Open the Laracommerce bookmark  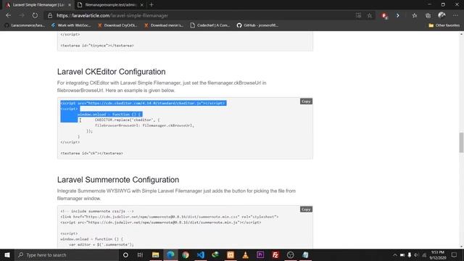pyautogui.click(x=25, y=25)
